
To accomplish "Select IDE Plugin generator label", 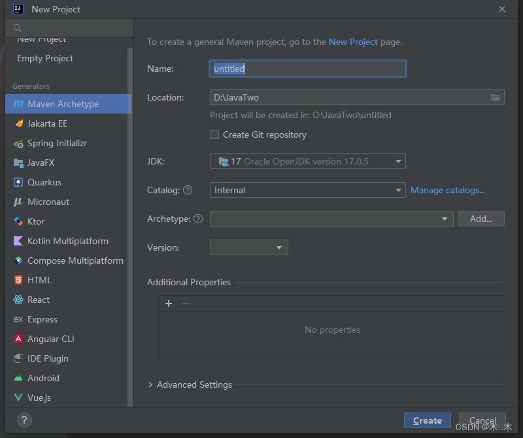I will tap(48, 359).
